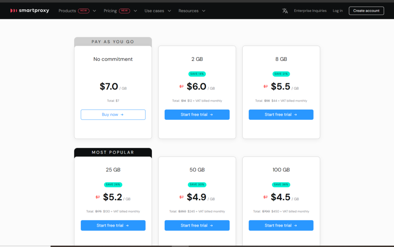The image size is (394, 247).
Task: Open the language translation icon
Action: click(x=285, y=11)
